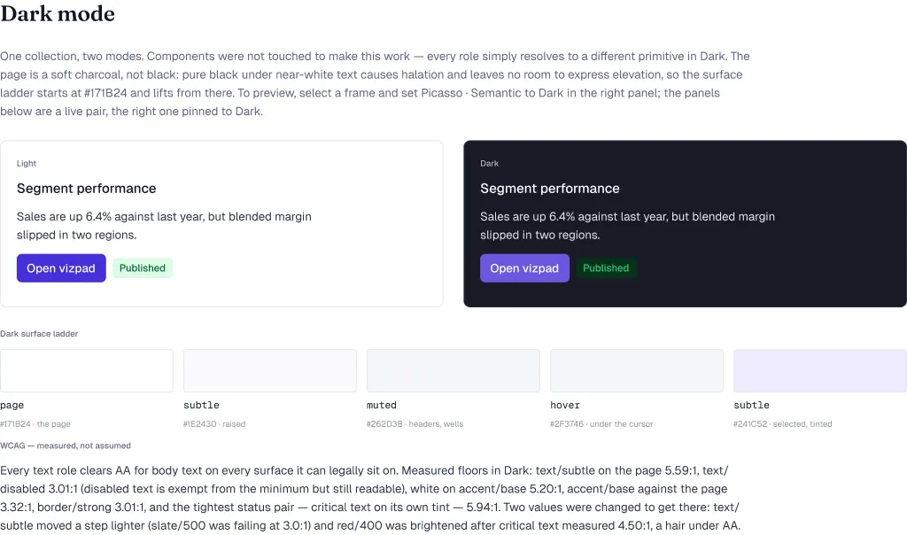
Task: Select the Published badge in the Light panel
Action: [x=143, y=267]
